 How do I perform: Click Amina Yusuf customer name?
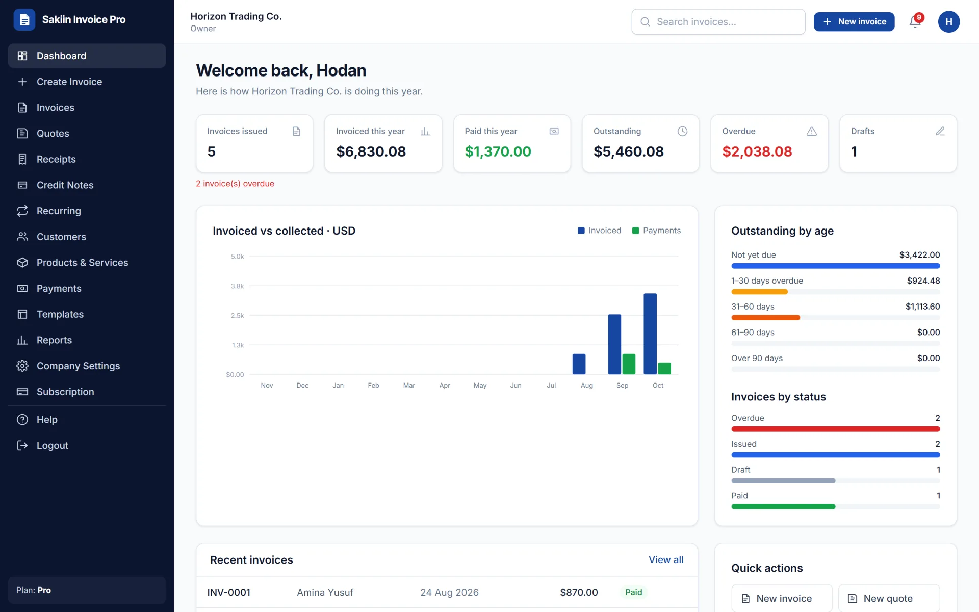pos(325,592)
